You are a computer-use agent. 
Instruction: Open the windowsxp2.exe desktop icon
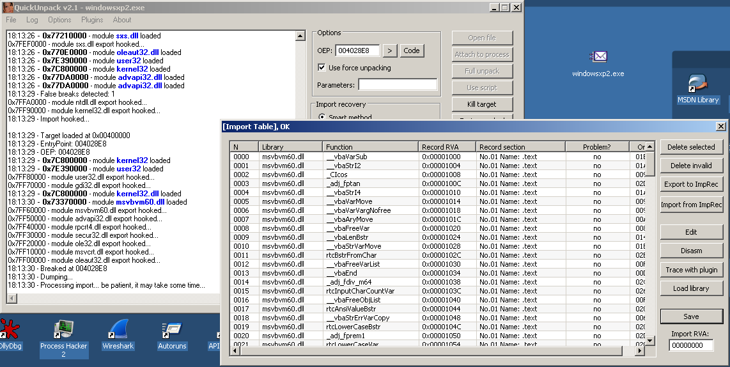(598, 58)
